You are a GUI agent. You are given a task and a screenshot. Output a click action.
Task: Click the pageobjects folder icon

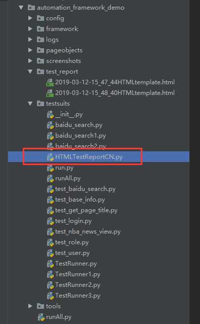click(x=41, y=50)
